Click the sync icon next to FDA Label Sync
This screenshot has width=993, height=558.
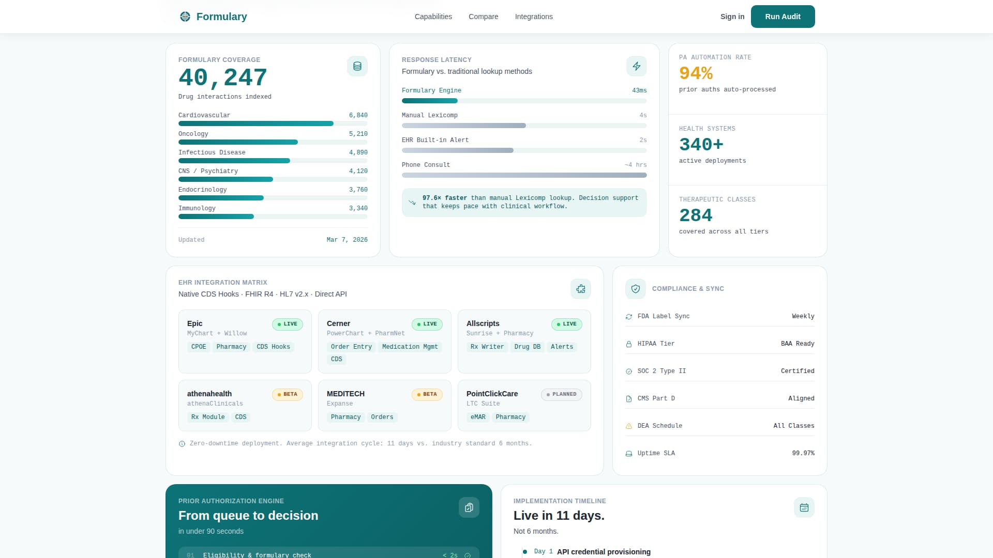click(629, 317)
